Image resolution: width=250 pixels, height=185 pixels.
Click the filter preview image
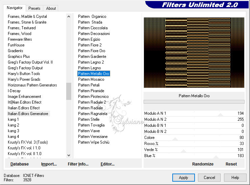194,52
